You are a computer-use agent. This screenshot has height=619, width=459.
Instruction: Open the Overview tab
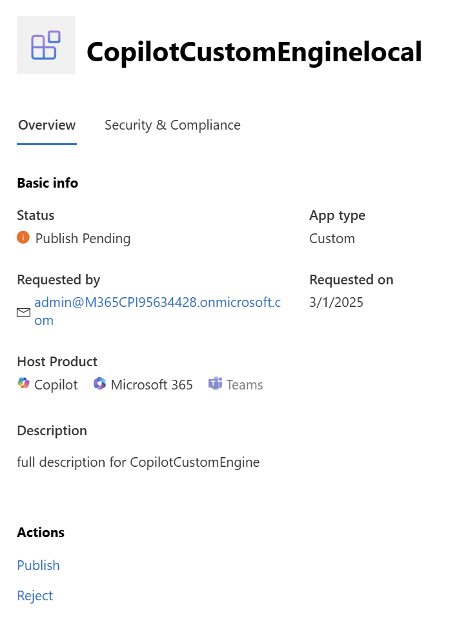[x=46, y=125]
